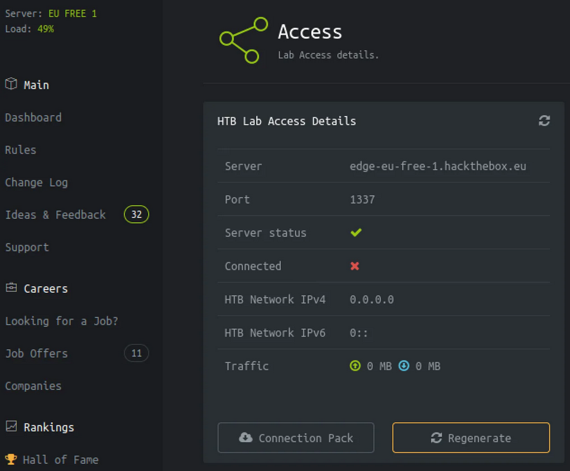Click the Lab Access details subtitle
This screenshot has width=570, height=471.
coord(328,55)
